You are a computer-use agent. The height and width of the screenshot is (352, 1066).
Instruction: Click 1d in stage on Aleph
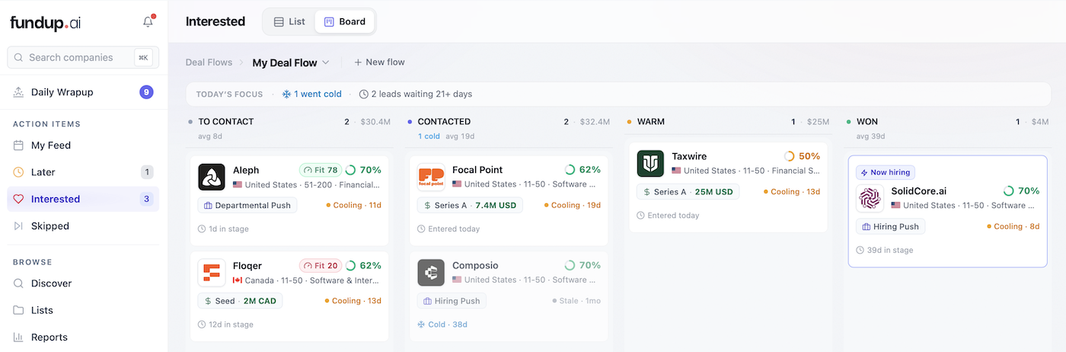point(223,229)
